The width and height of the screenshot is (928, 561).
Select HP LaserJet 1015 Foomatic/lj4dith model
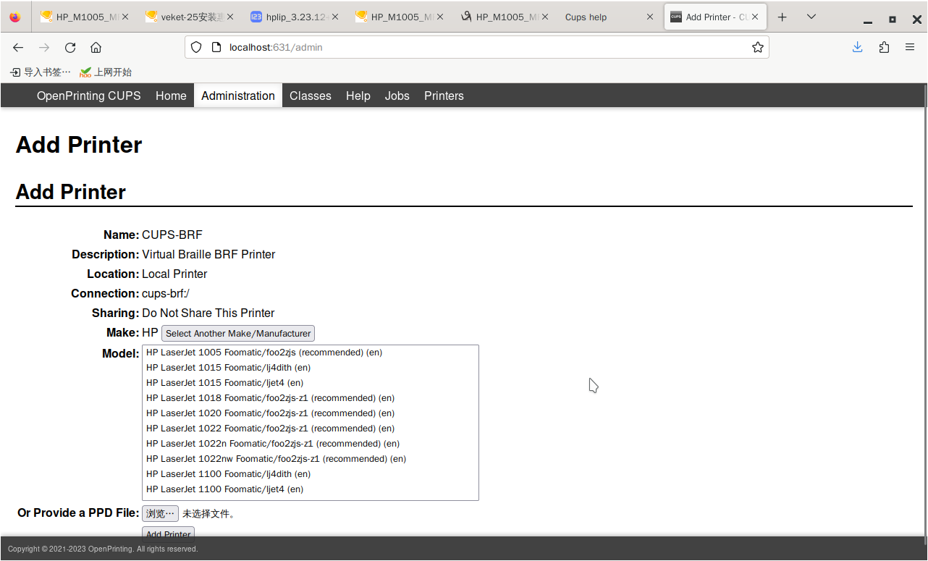coord(310,368)
